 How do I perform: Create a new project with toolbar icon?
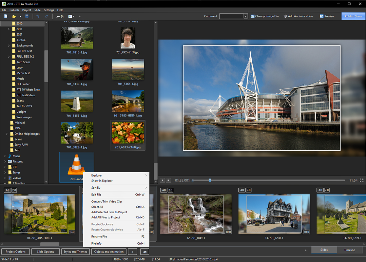[x=6, y=16]
